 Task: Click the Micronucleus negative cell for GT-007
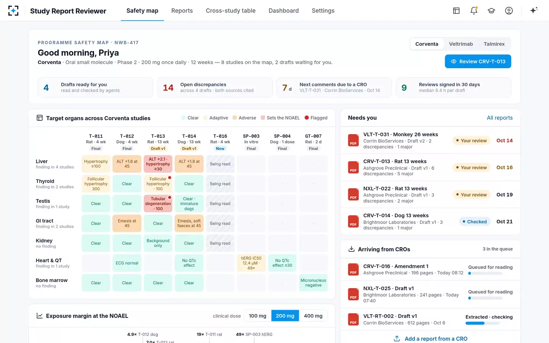[313, 283]
